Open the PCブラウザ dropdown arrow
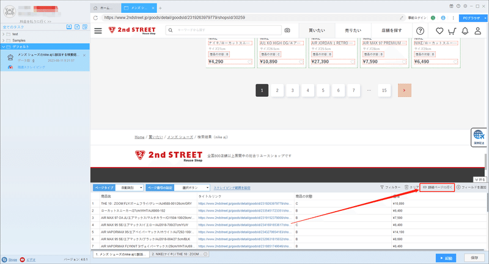This screenshot has width=489, height=264. [485, 18]
